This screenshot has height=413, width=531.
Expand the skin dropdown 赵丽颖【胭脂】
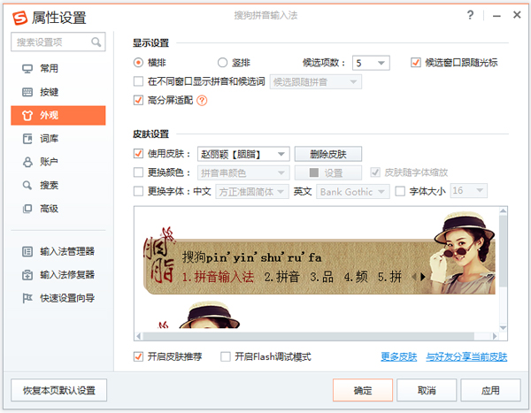(243, 155)
